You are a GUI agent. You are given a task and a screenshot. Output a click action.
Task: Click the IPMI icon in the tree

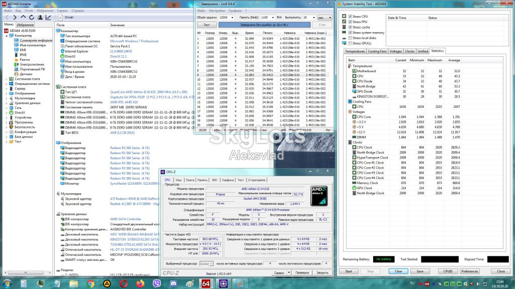[x=17, y=55]
